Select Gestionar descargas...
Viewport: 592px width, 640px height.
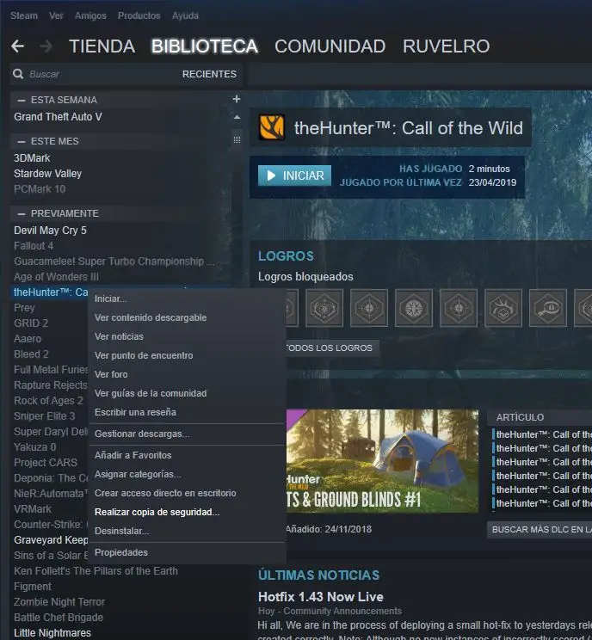coord(187,434)
